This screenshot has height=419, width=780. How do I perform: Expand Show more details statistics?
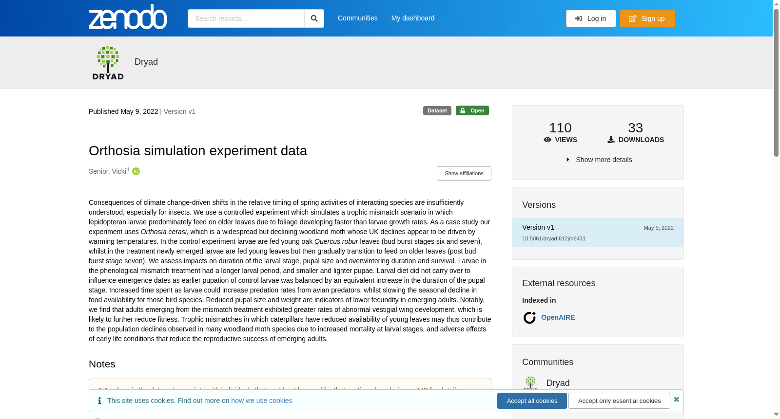[599, 160]
